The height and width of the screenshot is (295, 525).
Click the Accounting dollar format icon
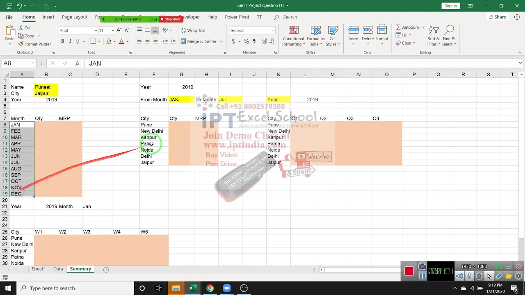click(233, 41)
